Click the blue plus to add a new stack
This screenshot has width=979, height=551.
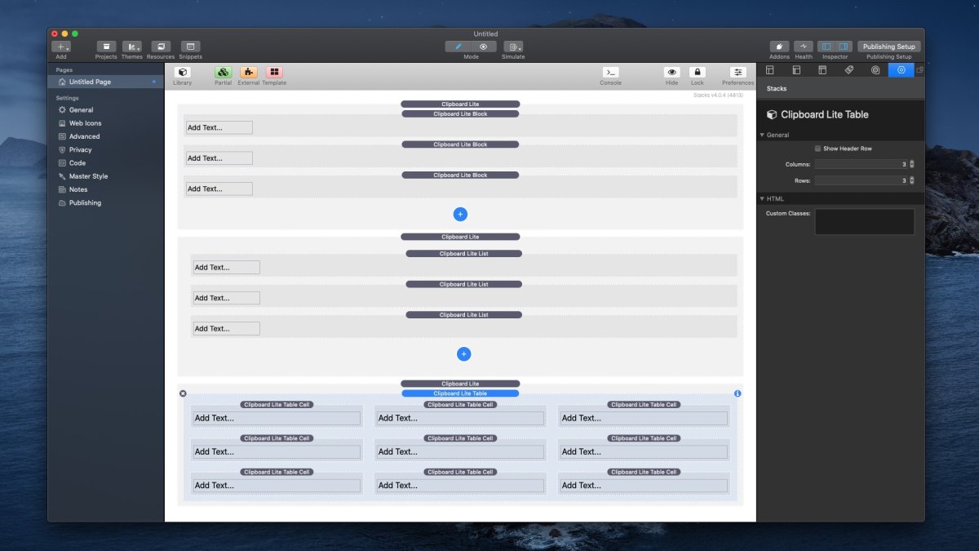point(460,214)
